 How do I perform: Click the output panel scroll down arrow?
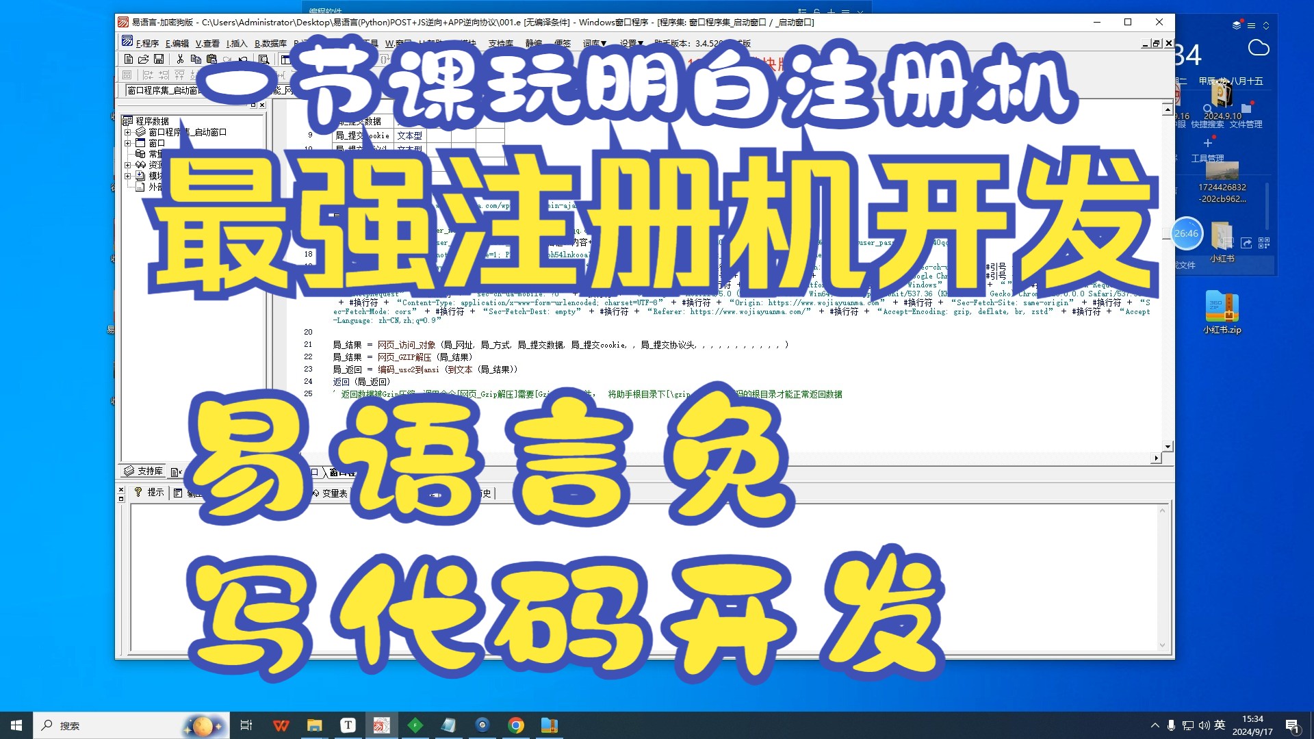pos(1162,645)
